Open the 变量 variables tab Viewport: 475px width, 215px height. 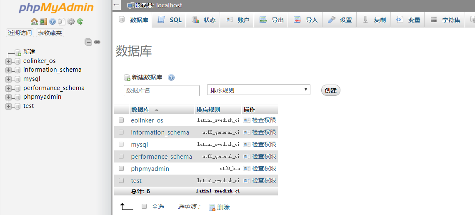point(407,20)
